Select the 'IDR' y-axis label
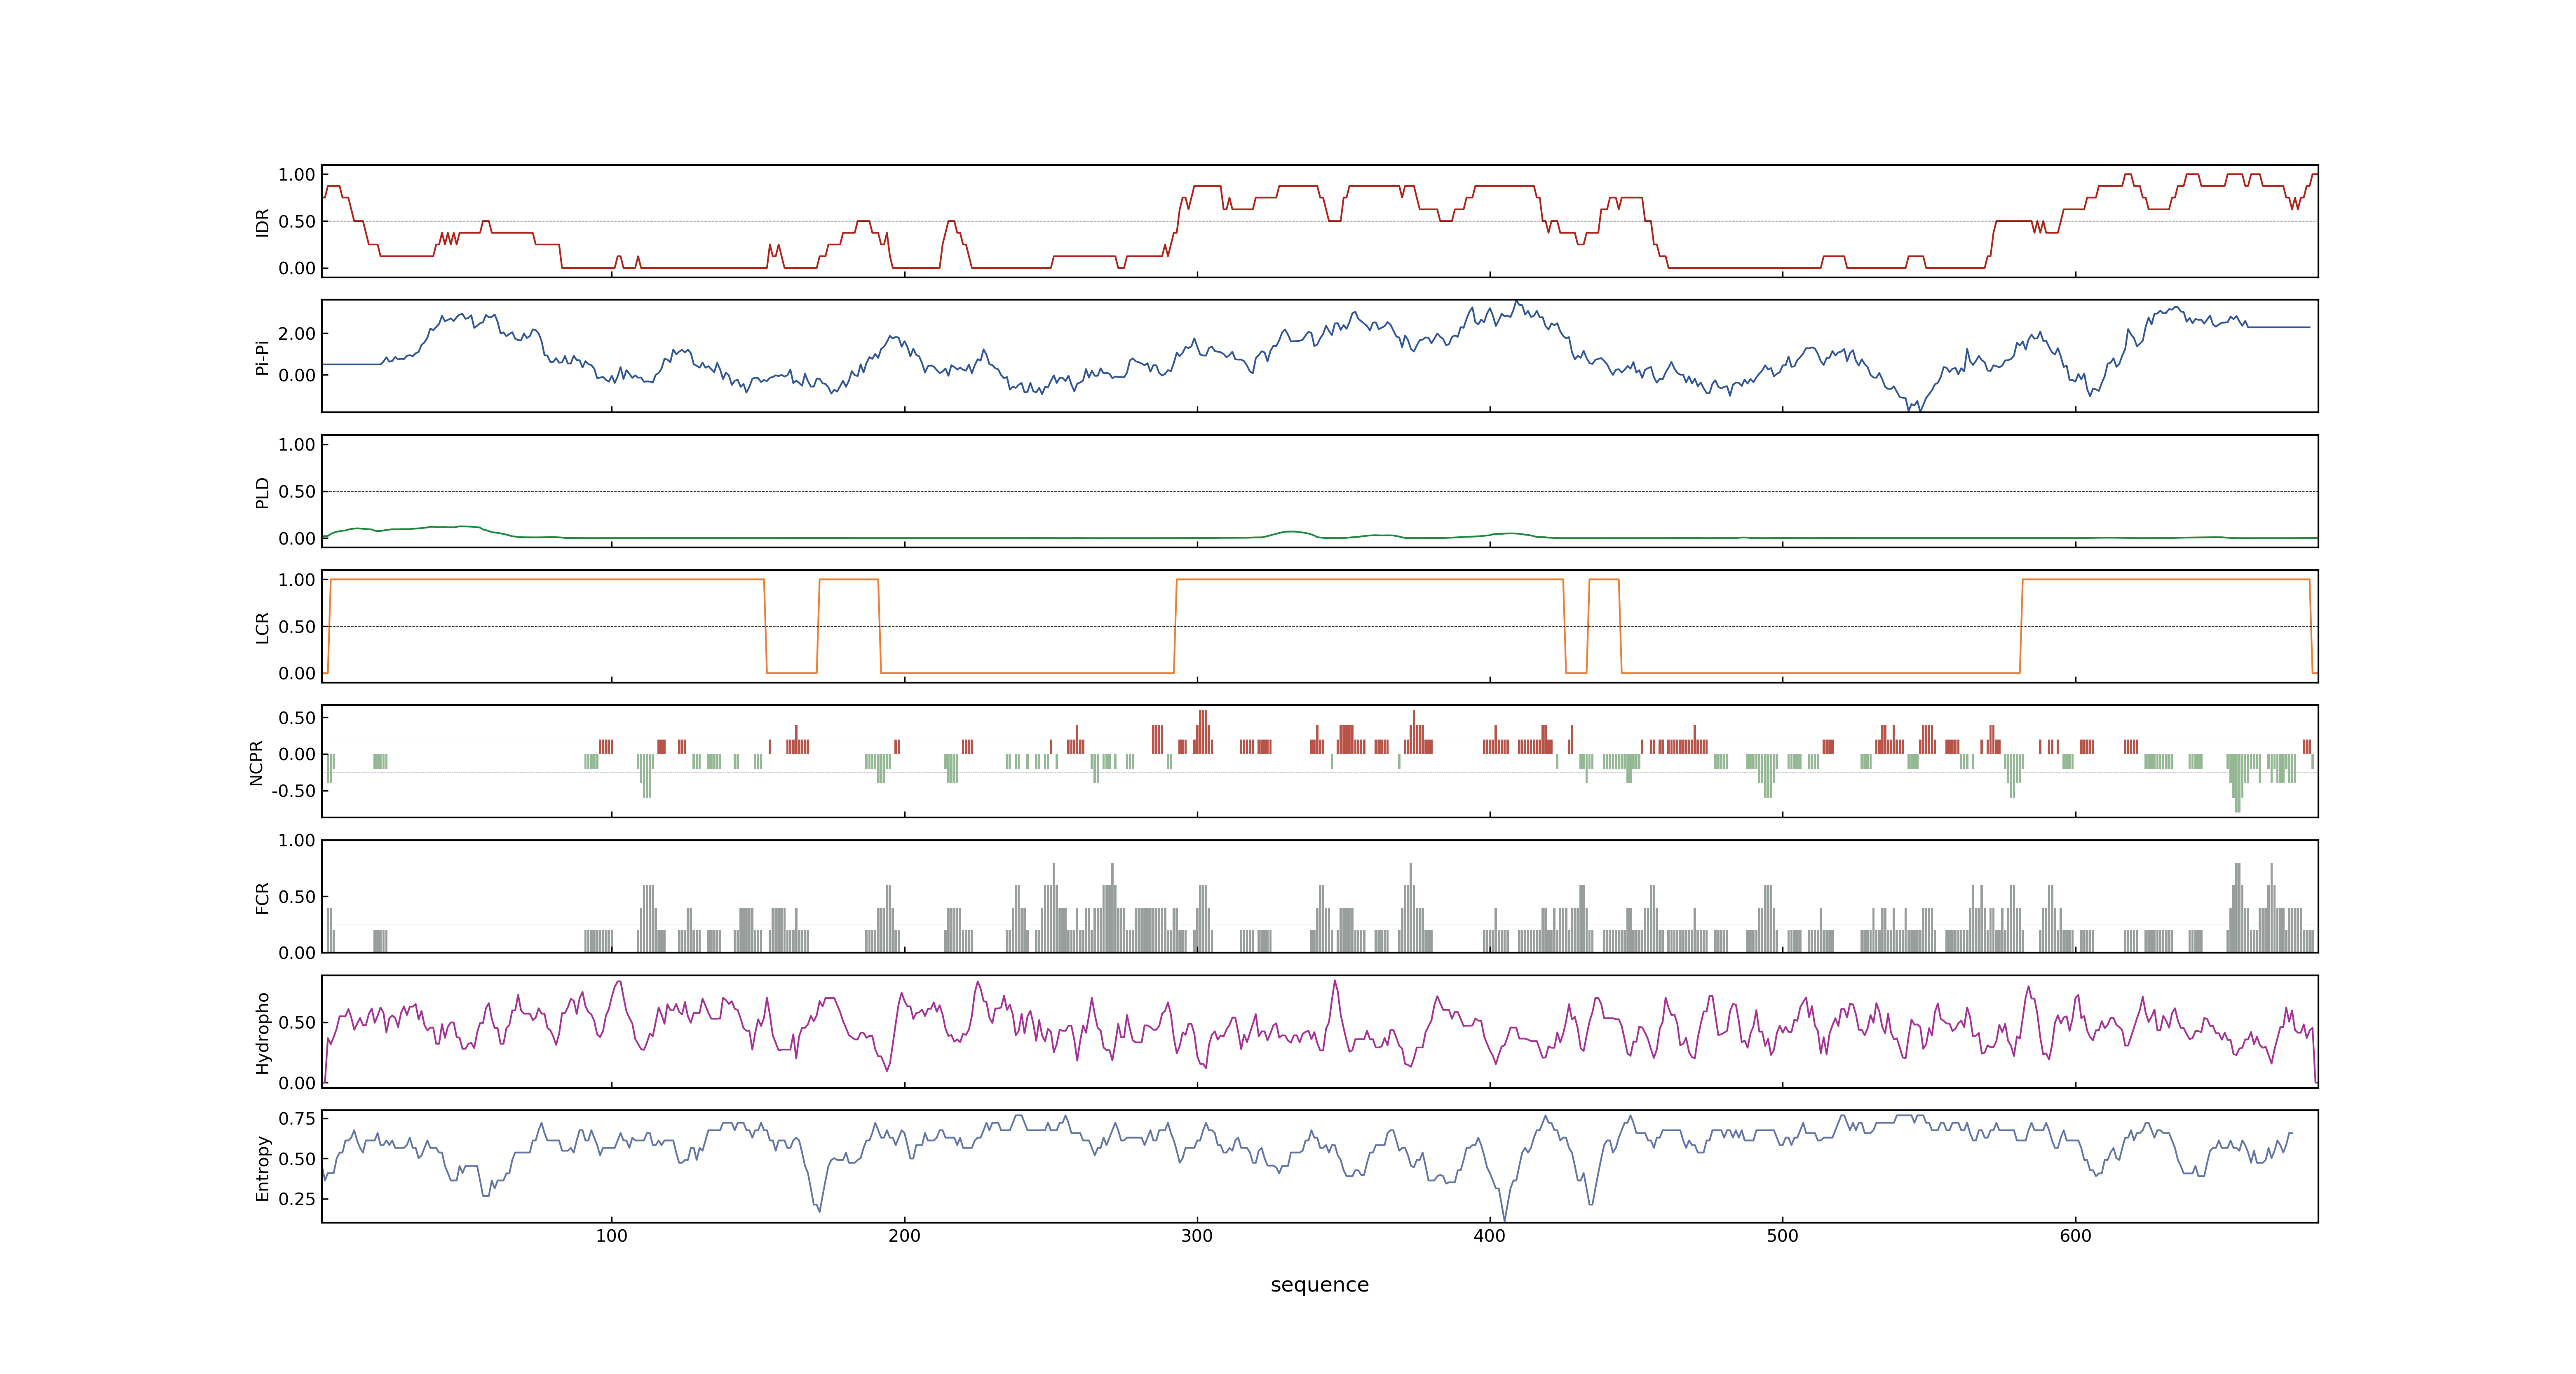The image size is (2576, 1374). tap(263, 222)
